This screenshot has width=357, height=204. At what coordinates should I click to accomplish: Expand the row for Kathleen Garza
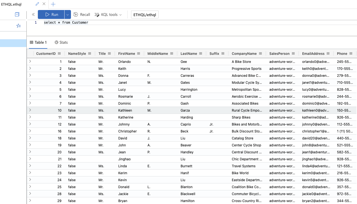click(x=30, y=110)
